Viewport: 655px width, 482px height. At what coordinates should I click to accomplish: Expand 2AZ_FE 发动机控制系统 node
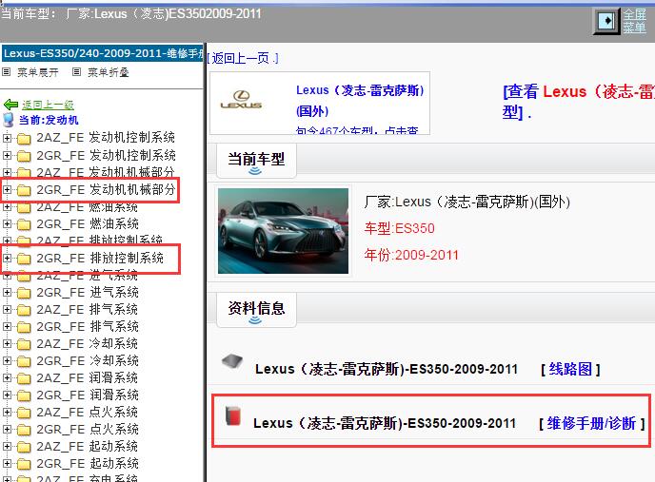tap(7, 138)
